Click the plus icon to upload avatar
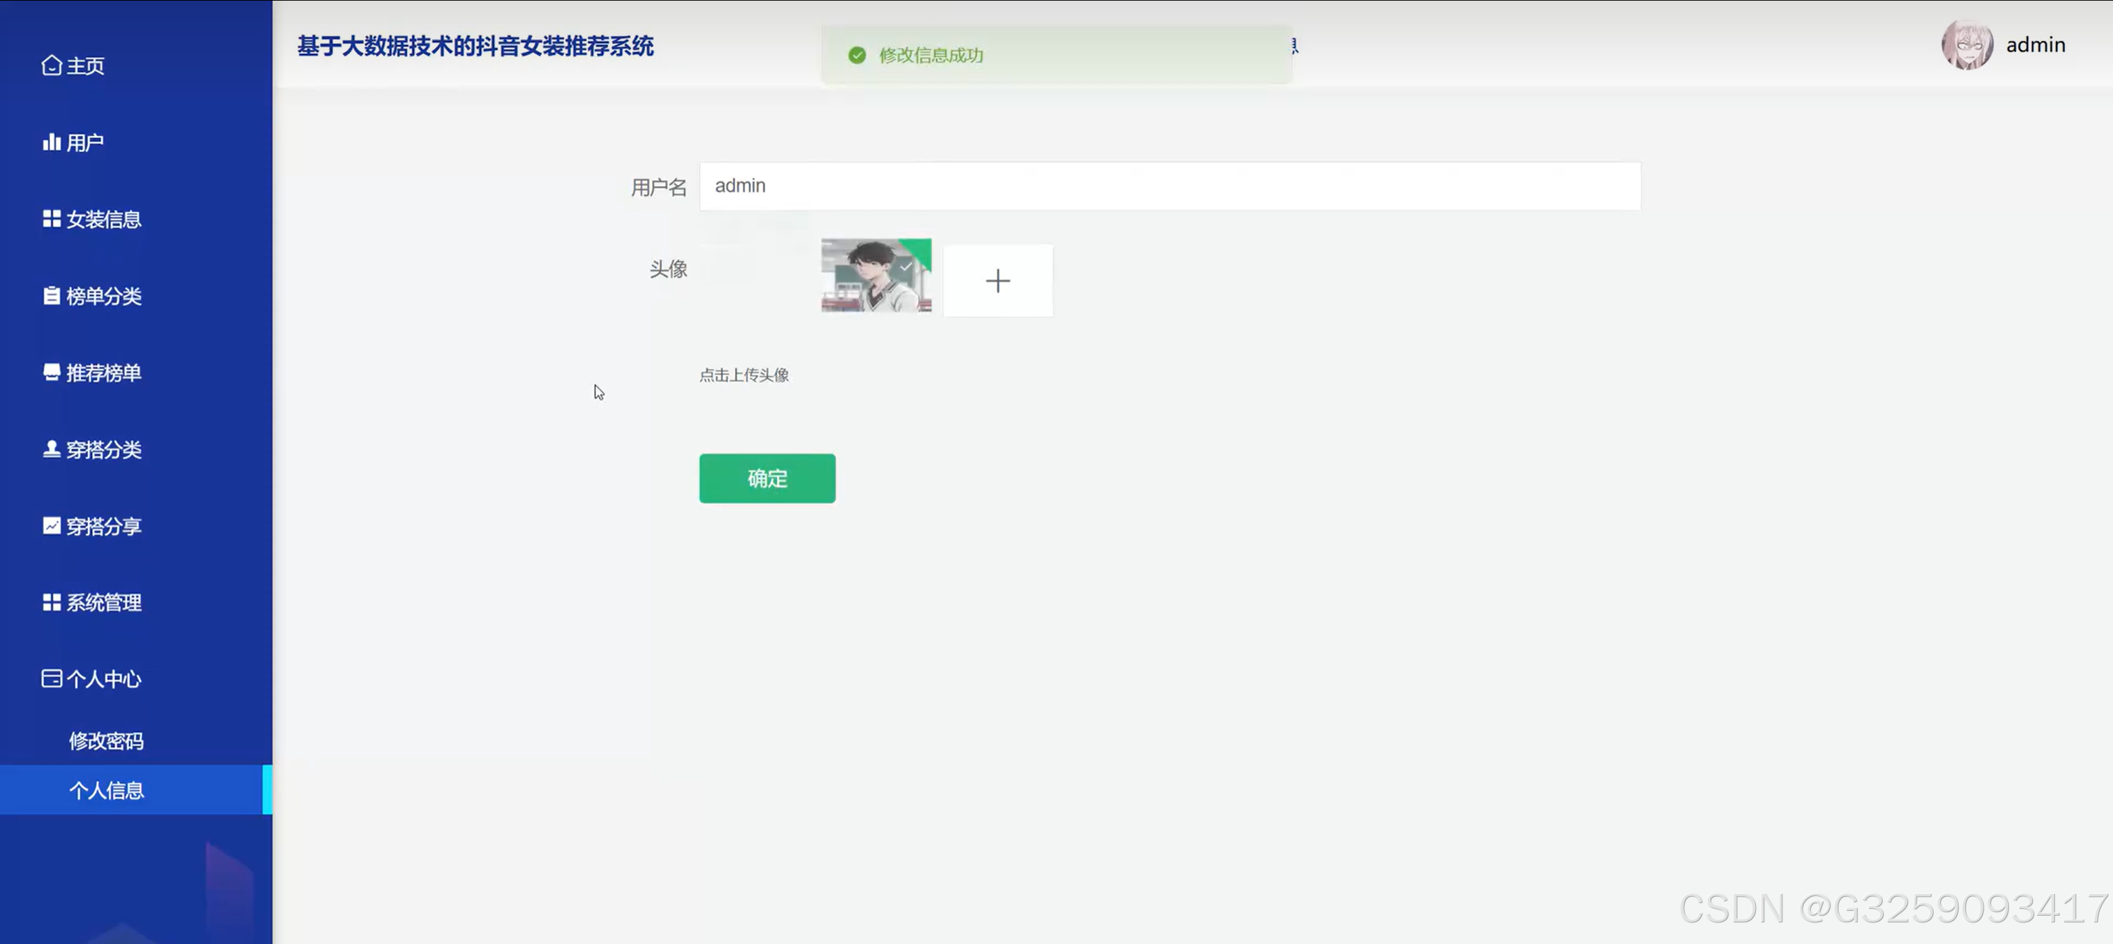 click(x=998, y=281)
